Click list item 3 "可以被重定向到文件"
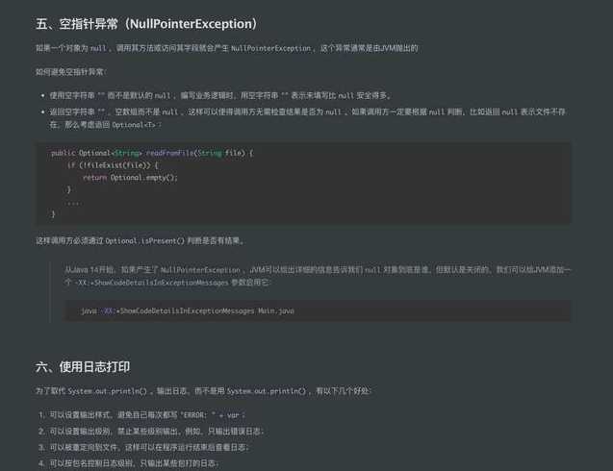Screen dimensions: 613x471 click(x=149, y=448)
